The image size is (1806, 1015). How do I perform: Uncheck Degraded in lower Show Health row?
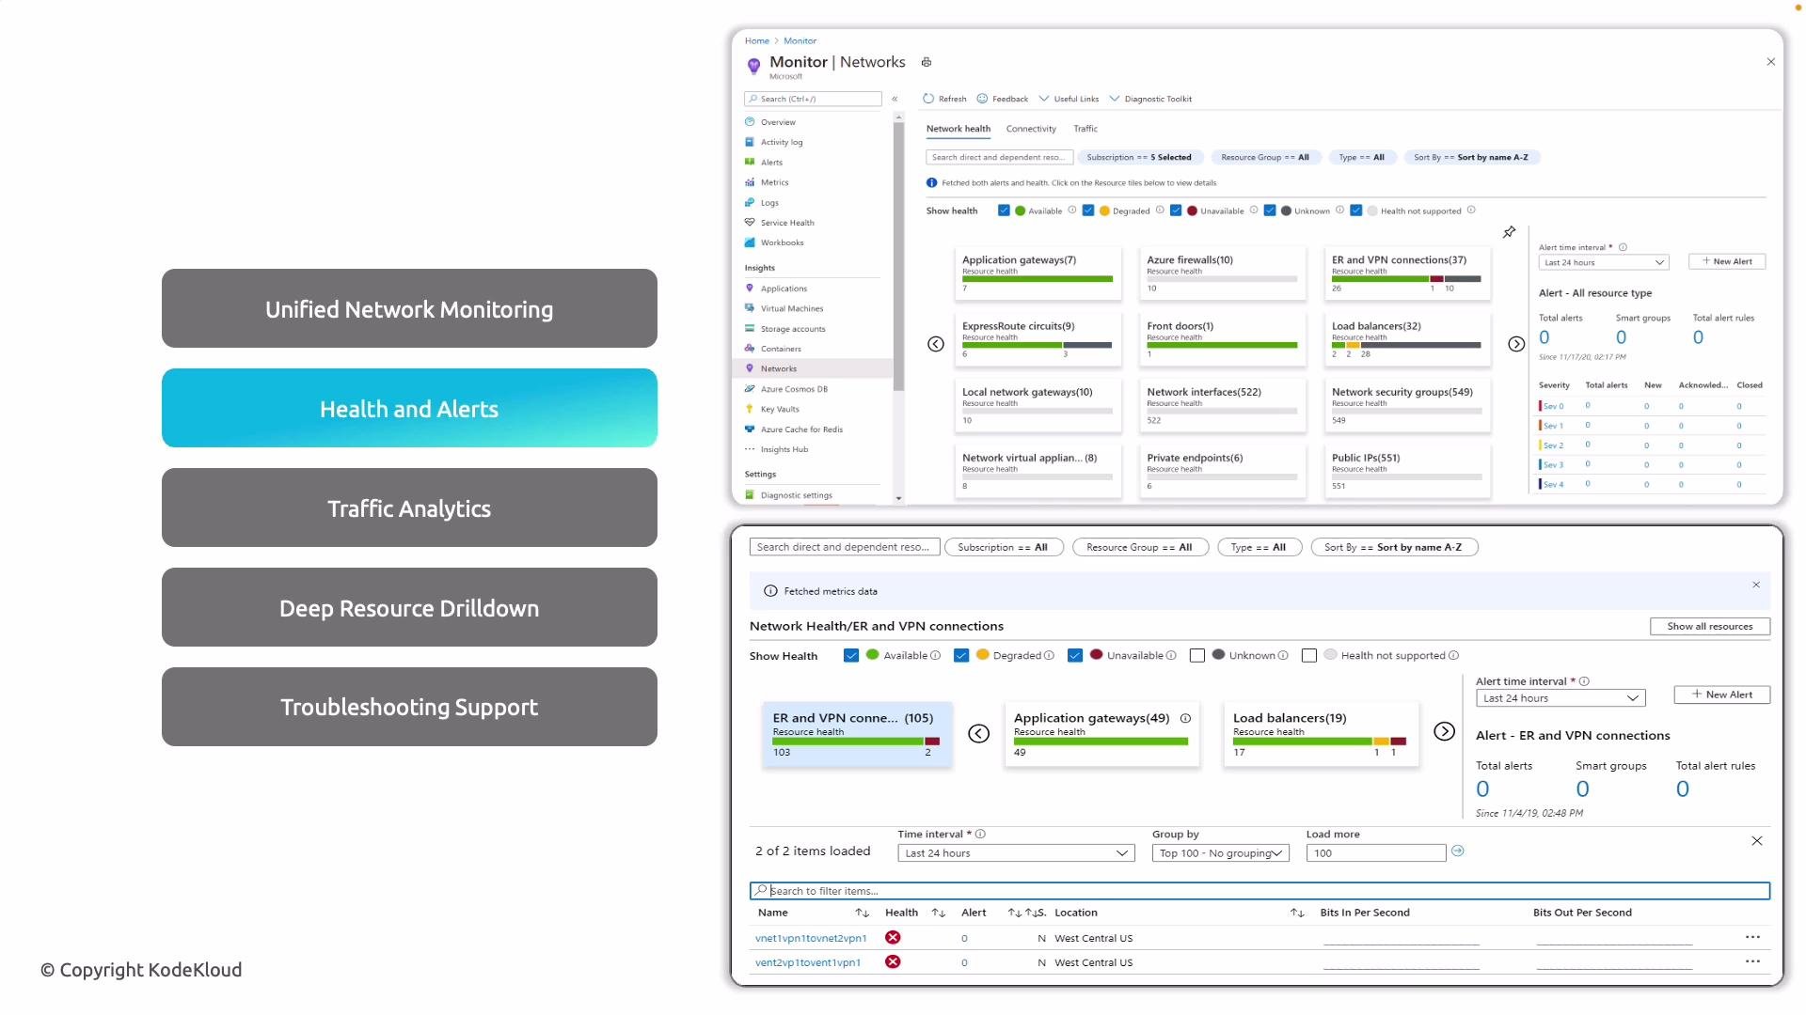click(x=961, y=655)
